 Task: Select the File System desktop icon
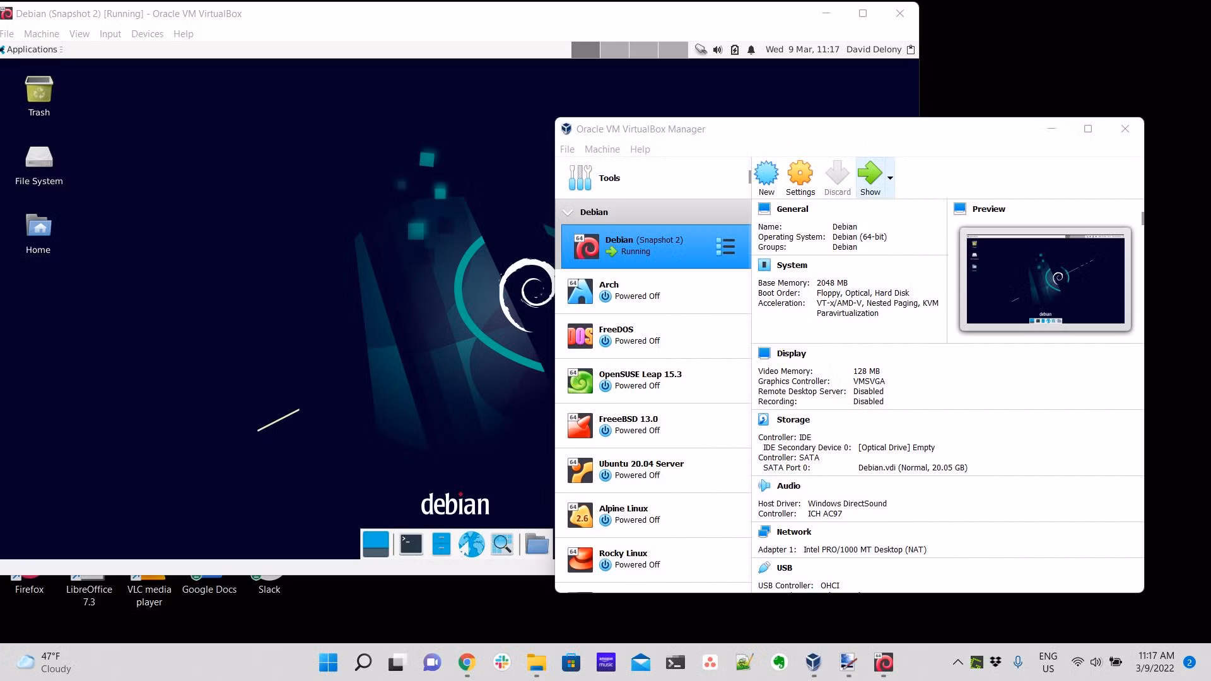(38, 166)
